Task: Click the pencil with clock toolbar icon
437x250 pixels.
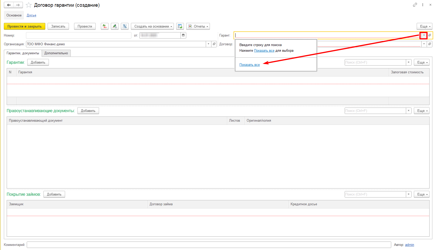Action: (115, 26)
